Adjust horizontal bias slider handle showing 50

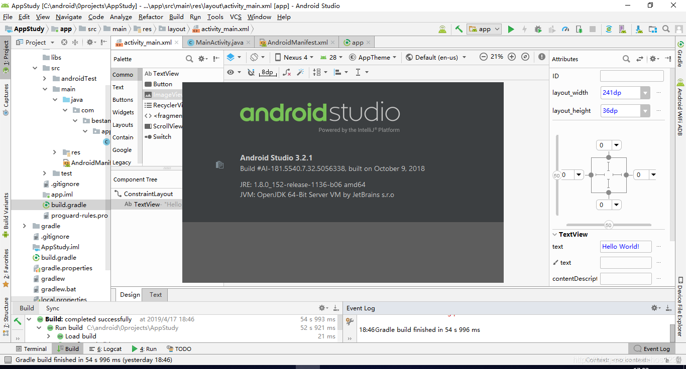609,225
